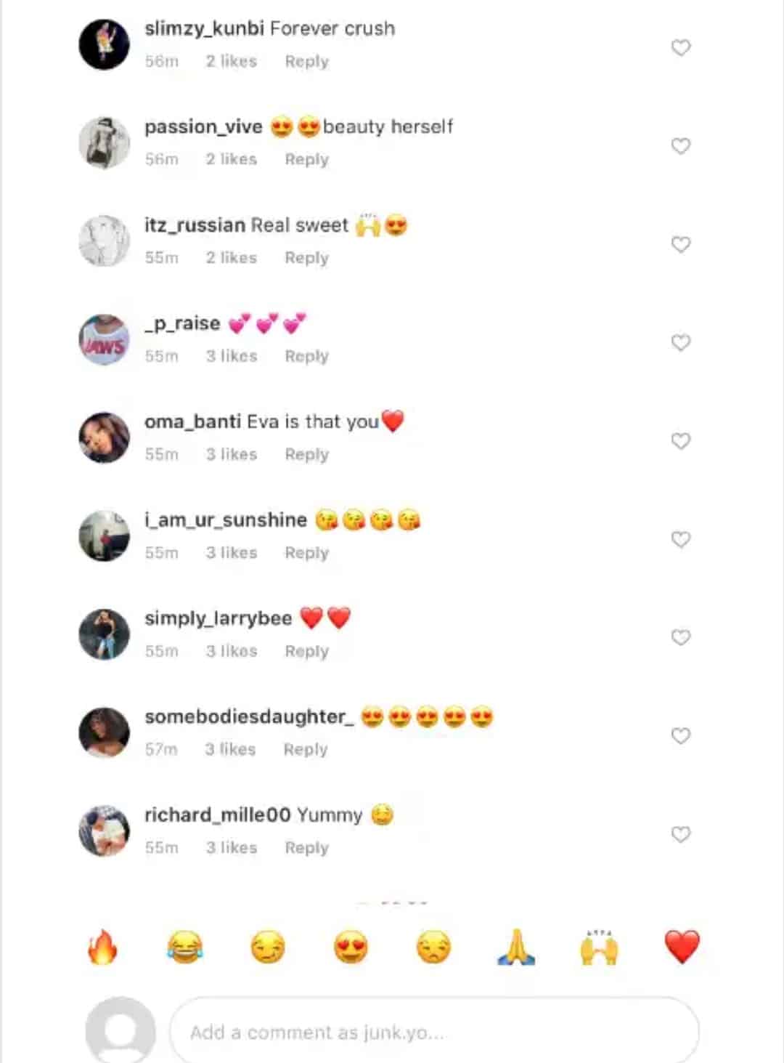Choose the praying hands emoji reaction
The image size is (784, 1063).
click(x=516, y=947)
